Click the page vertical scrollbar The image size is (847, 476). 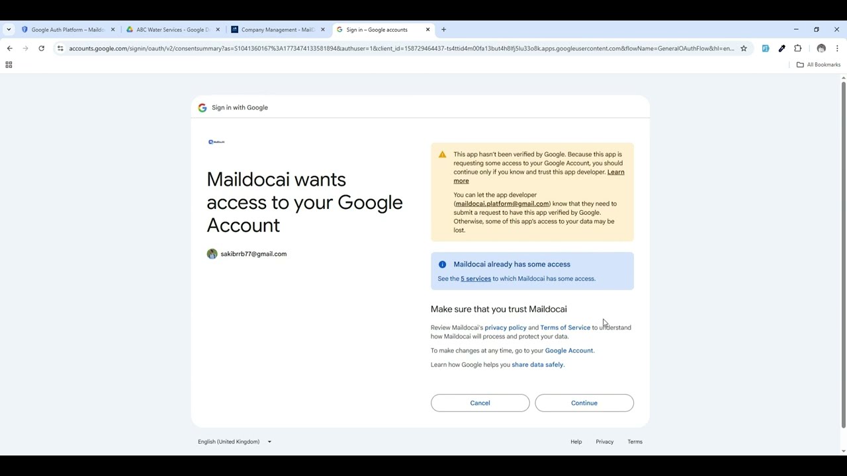843,255
